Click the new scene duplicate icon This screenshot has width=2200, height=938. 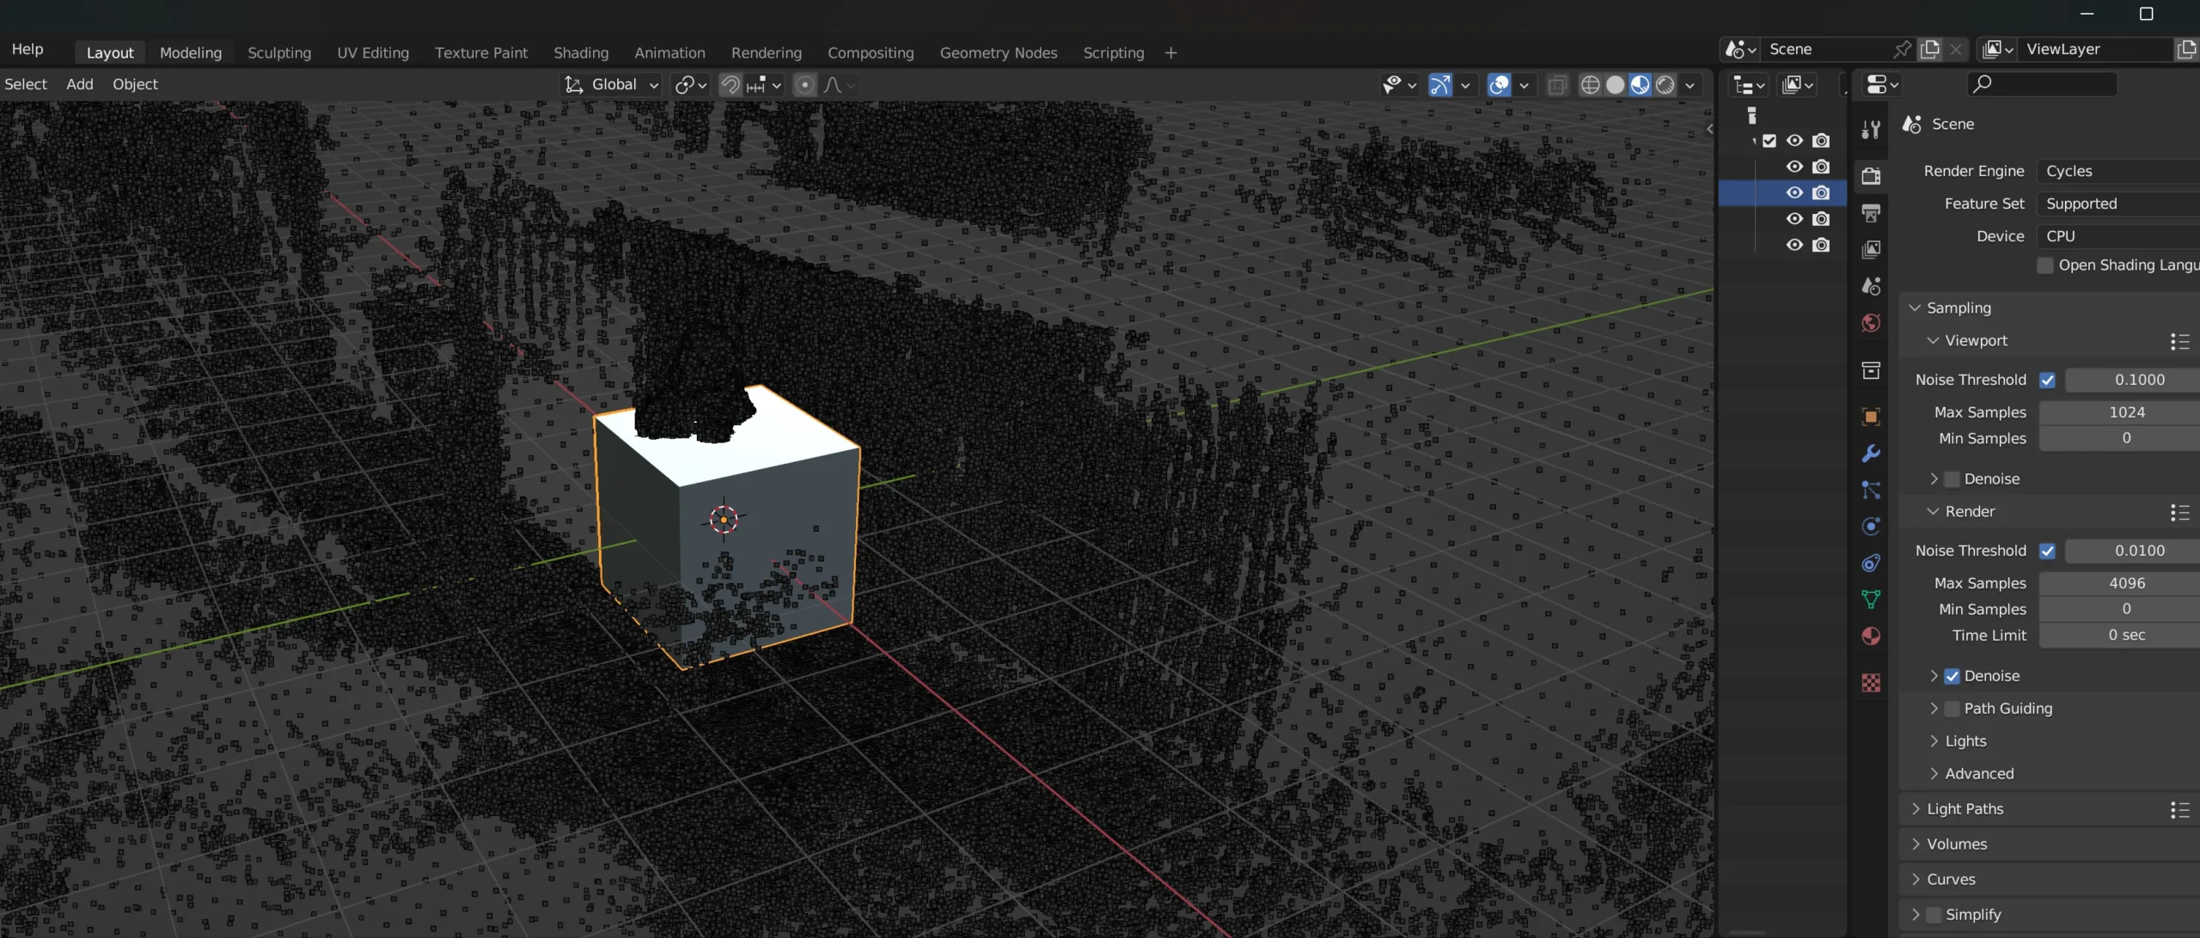[x=1930, y=50]
